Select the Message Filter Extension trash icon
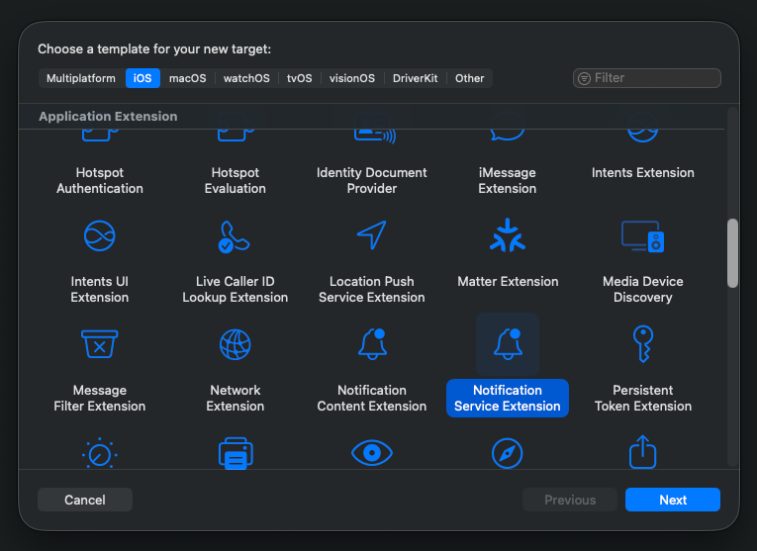This screenshot has height=551, width=757. pos(100,344)
